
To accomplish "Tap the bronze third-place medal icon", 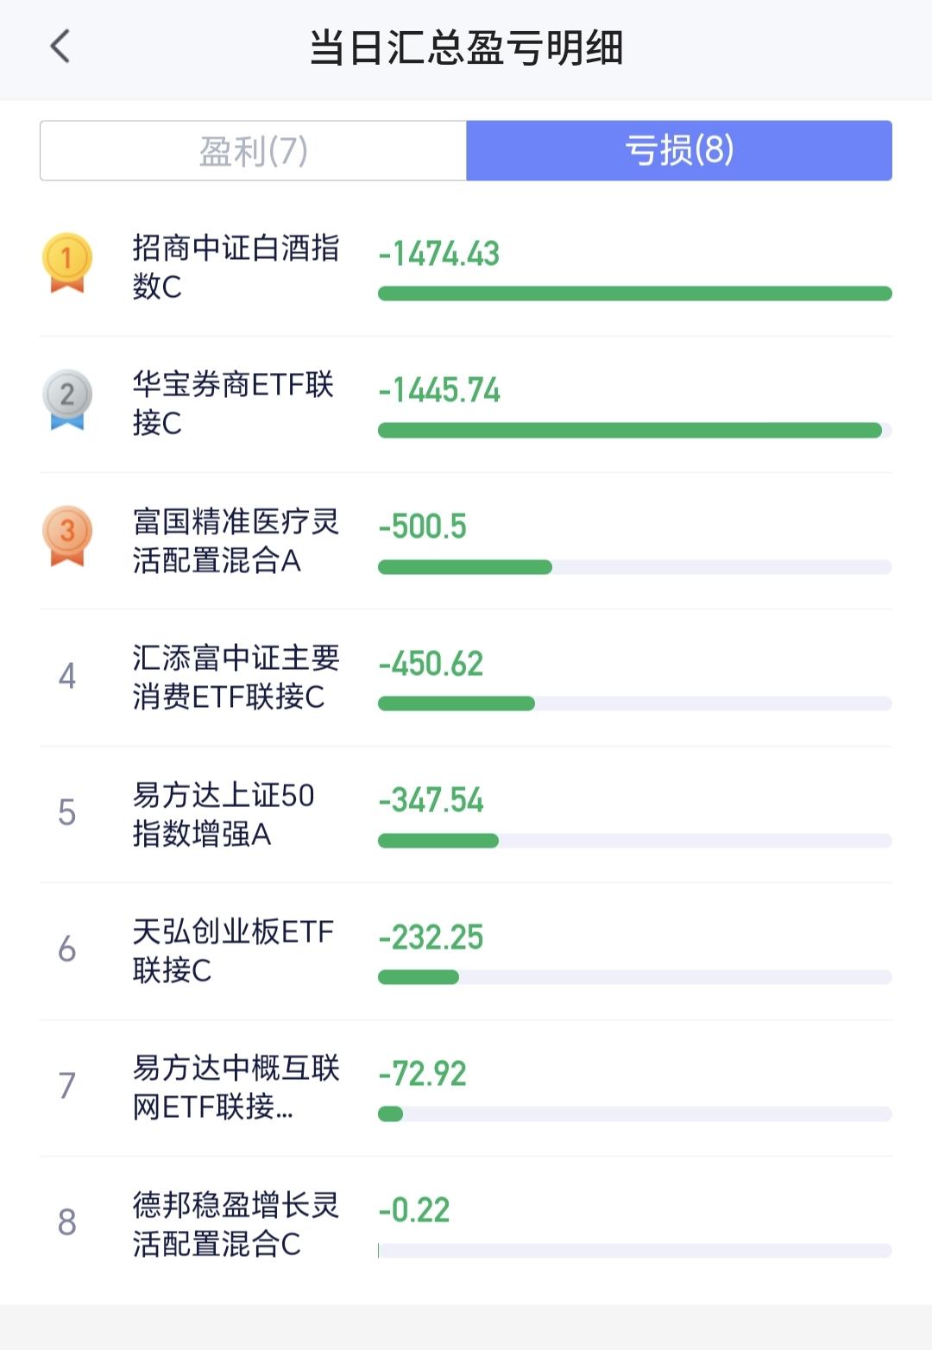I will point(66,535).
